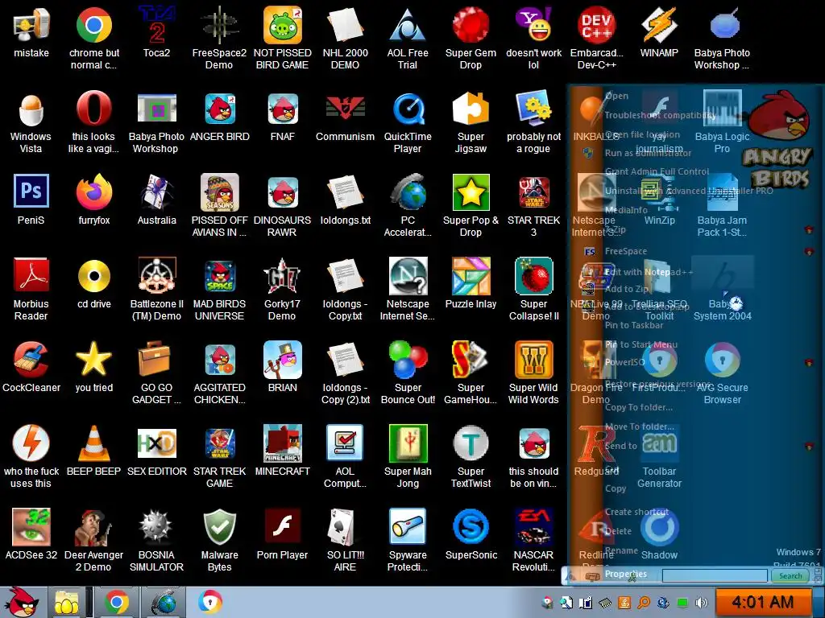Select the Windows Vista egg icon
Screen dimensions: 825x618
[31, 109]
